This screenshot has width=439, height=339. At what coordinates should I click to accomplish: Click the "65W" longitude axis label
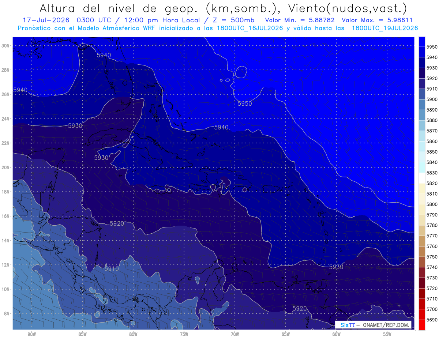coord(286,334)
